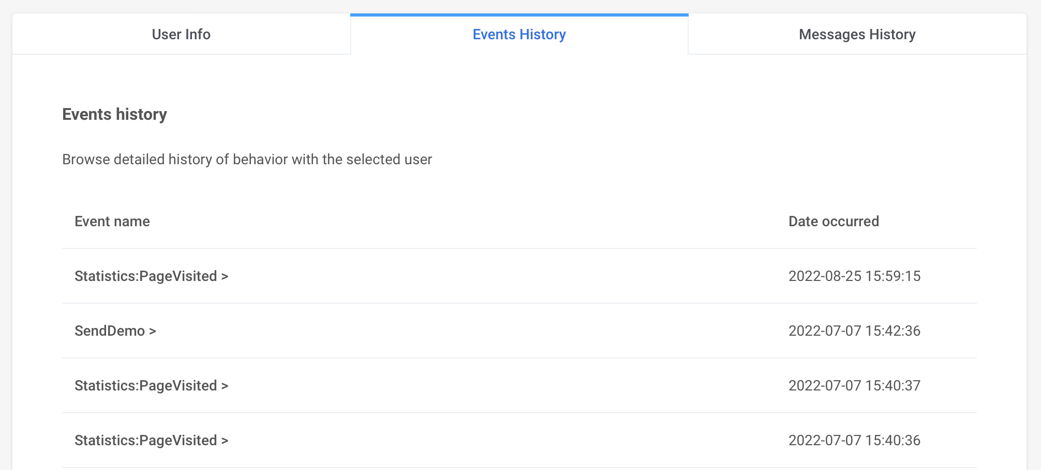Image resolution: width=1041 pixels, height=470 pixels.
Task: Expand arrow of PageVisited event from 2022-08-25
Action: pos(225,276)
